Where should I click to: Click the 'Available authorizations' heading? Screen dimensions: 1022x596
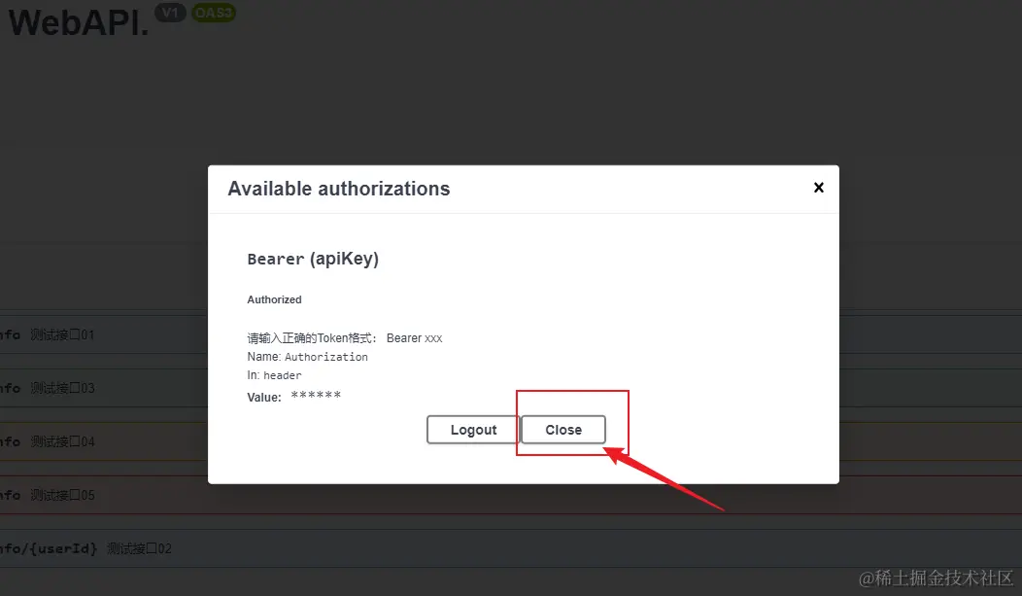coord(338,189)
